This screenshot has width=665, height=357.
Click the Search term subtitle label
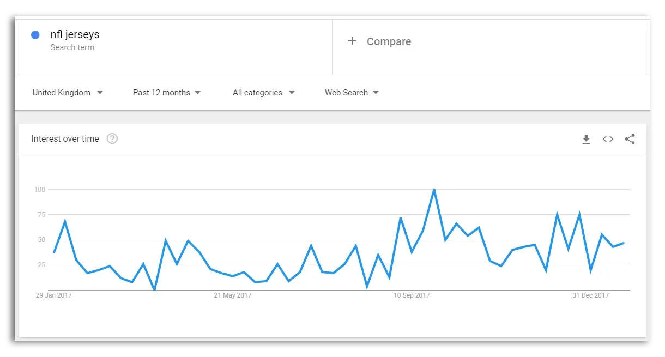72,47
